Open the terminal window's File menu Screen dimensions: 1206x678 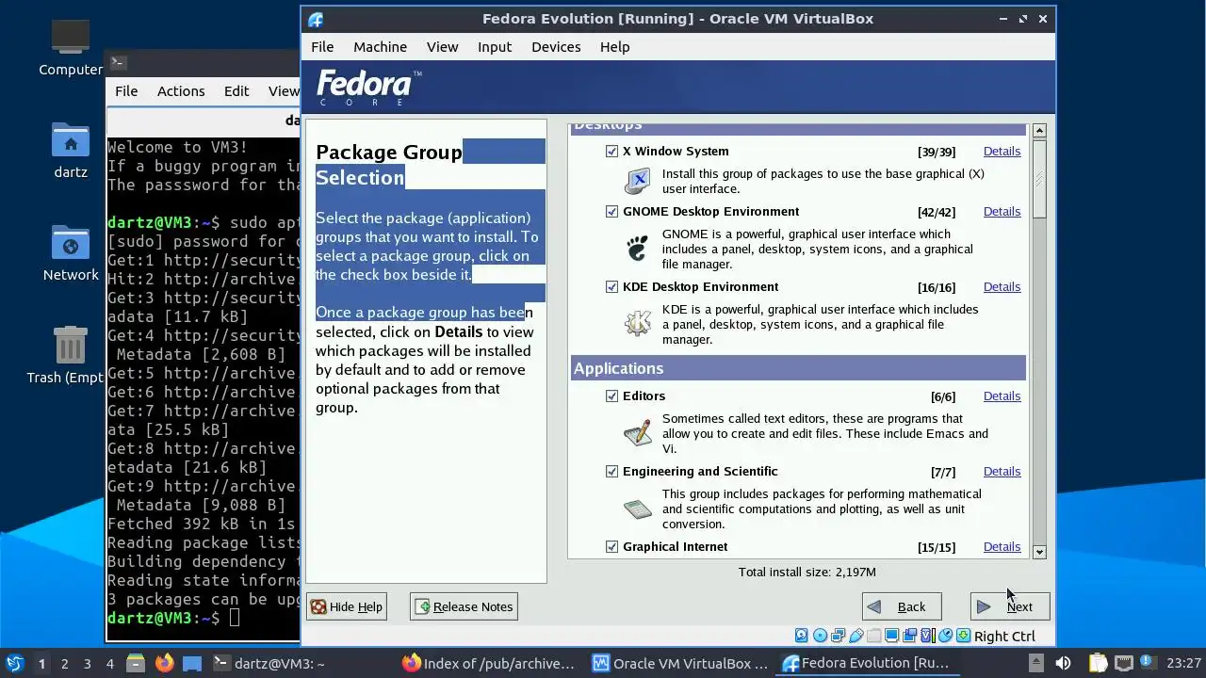click(126, 90)
